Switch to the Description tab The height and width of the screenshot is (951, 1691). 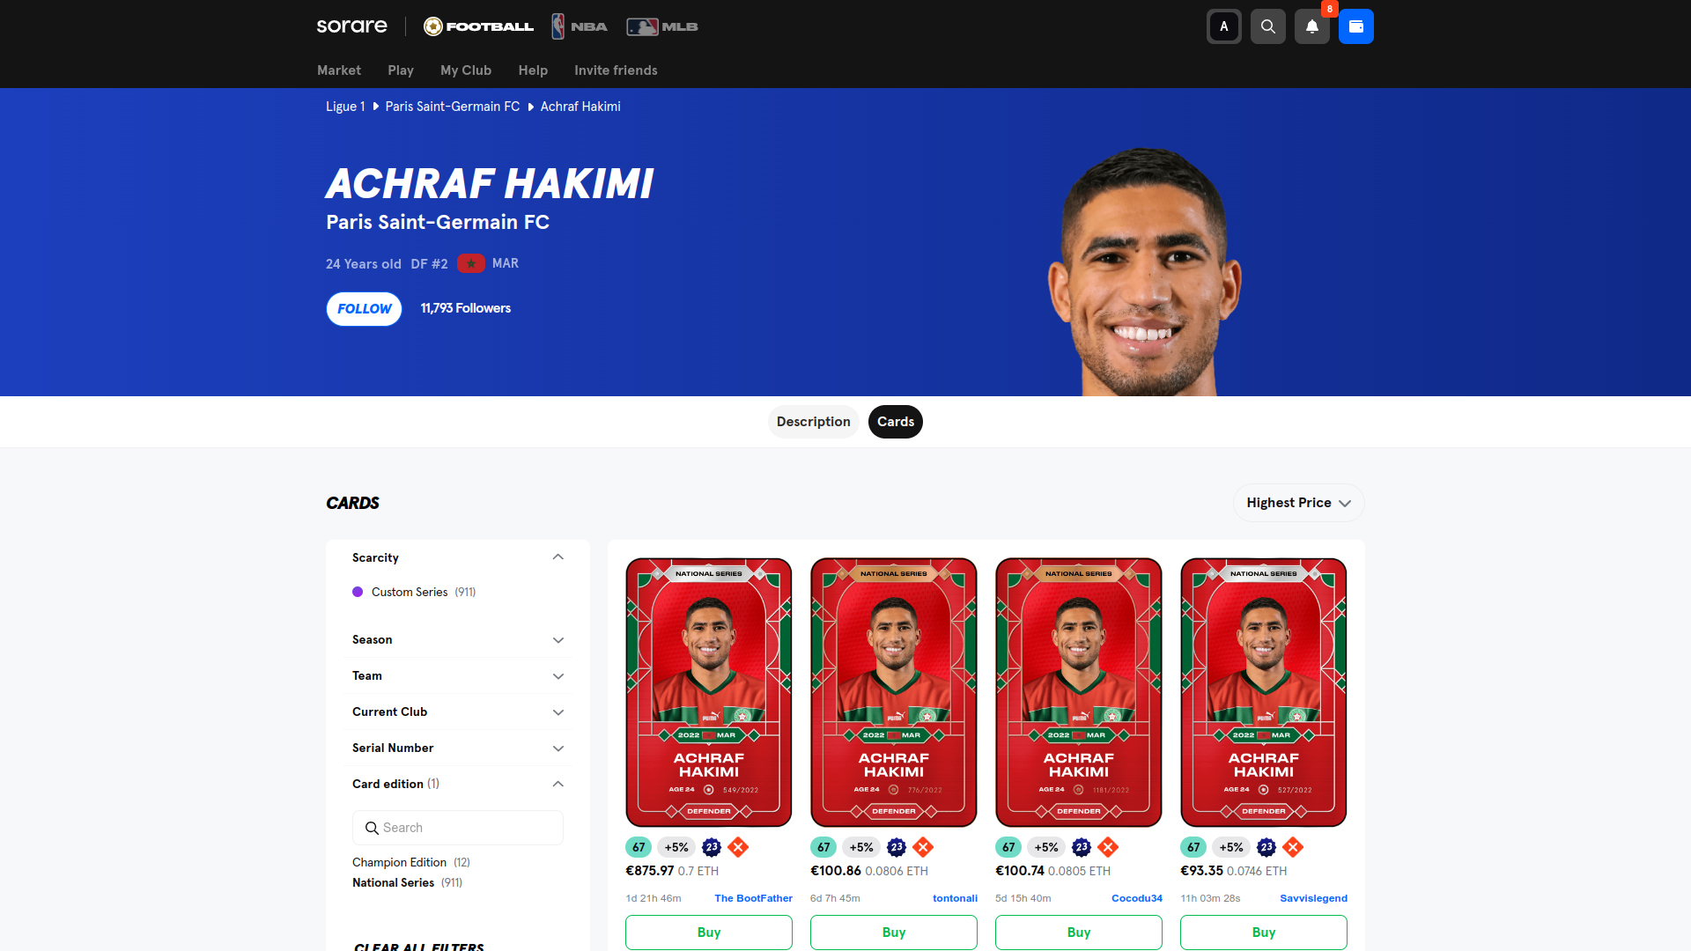pos(813,422)
